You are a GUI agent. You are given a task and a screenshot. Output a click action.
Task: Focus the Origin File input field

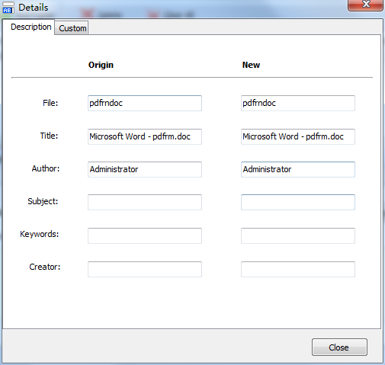coord(145,103)
